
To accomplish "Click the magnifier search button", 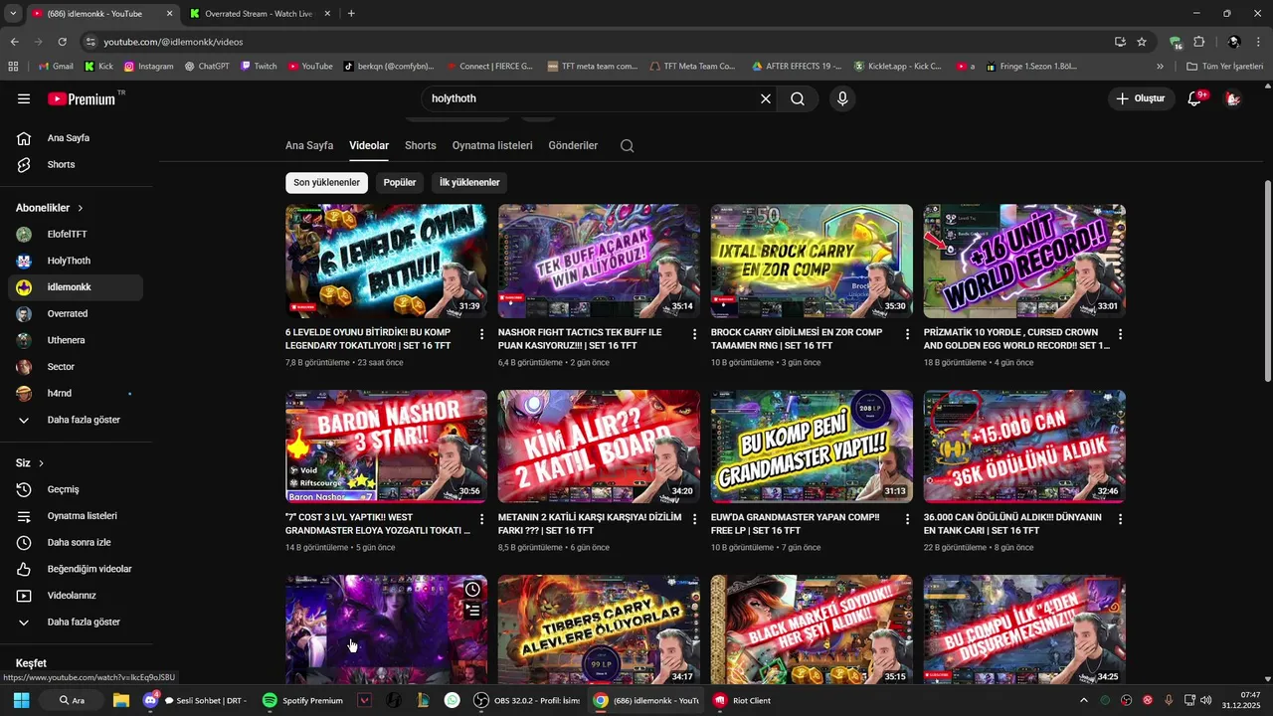I will pos(798,98).
